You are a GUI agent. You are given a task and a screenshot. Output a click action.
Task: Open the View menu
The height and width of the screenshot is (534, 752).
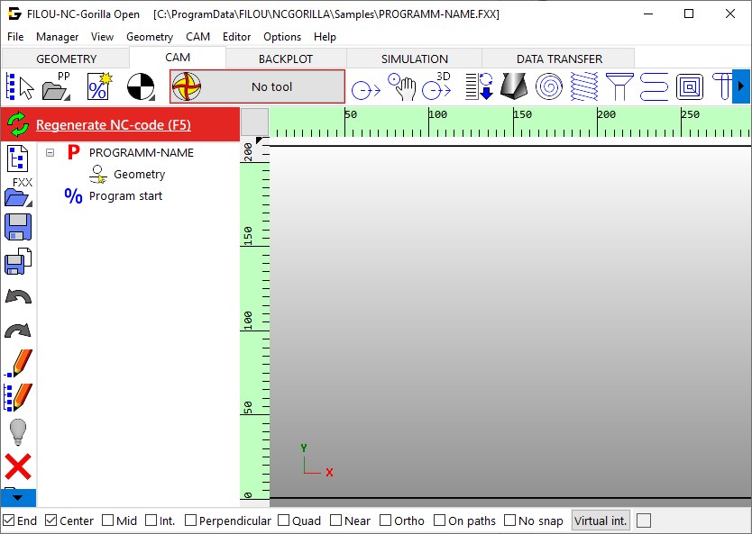point(102,37)
